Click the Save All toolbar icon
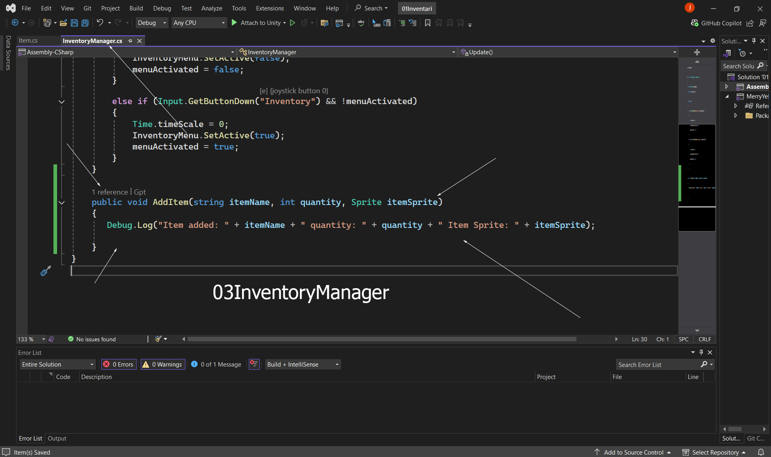Screen dimensions: 771x457 tap(85, 23)
